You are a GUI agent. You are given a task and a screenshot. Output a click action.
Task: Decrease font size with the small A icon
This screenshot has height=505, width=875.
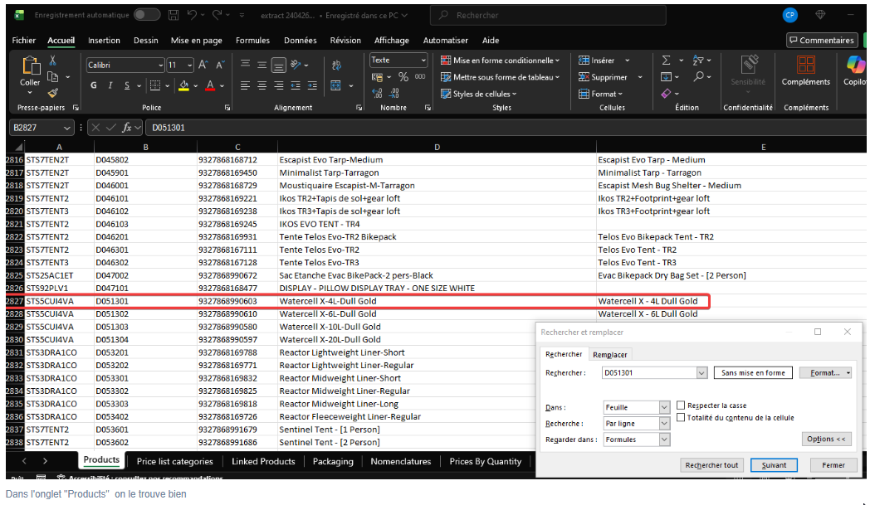pos(220,66)
